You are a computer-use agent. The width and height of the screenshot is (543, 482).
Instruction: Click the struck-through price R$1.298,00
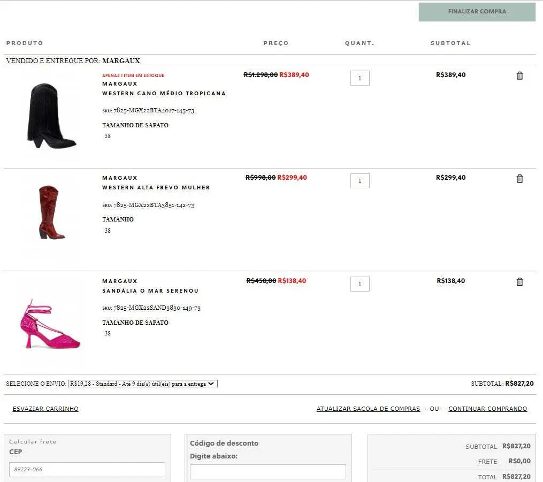point(261,75)
